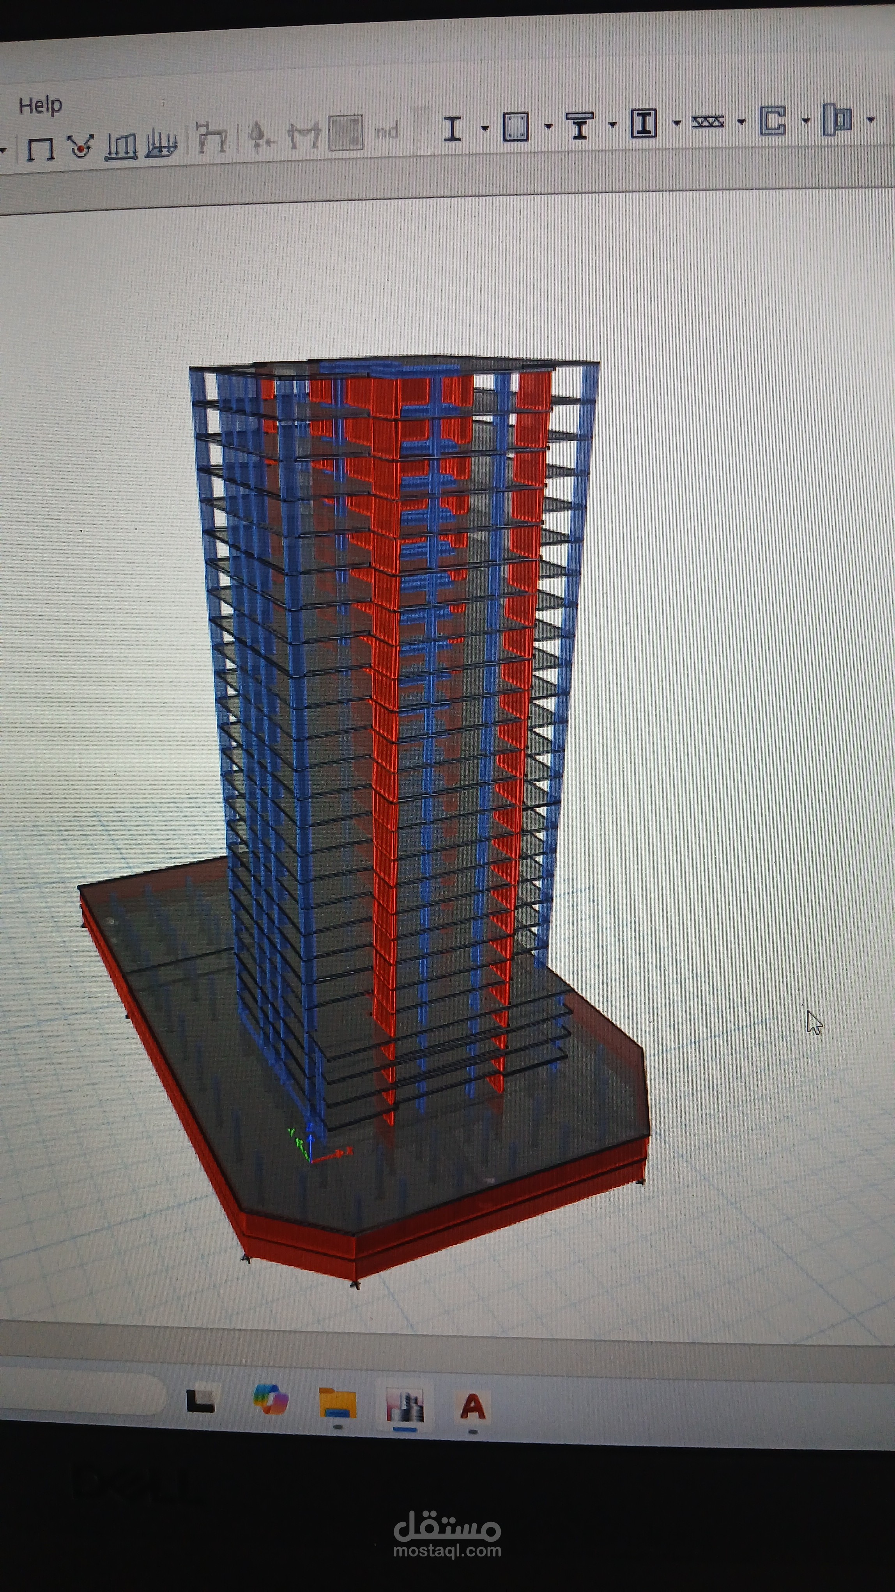Open dropdown next to boxed I-section icon
Viewport: 895px width, 1592px height.
(676, 123)
